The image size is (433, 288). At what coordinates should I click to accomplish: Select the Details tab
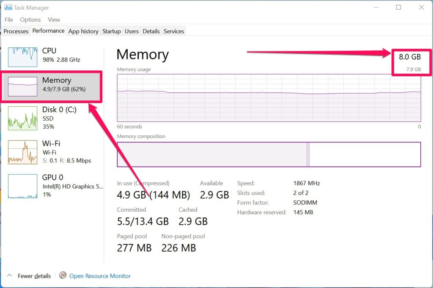(151, 31)
